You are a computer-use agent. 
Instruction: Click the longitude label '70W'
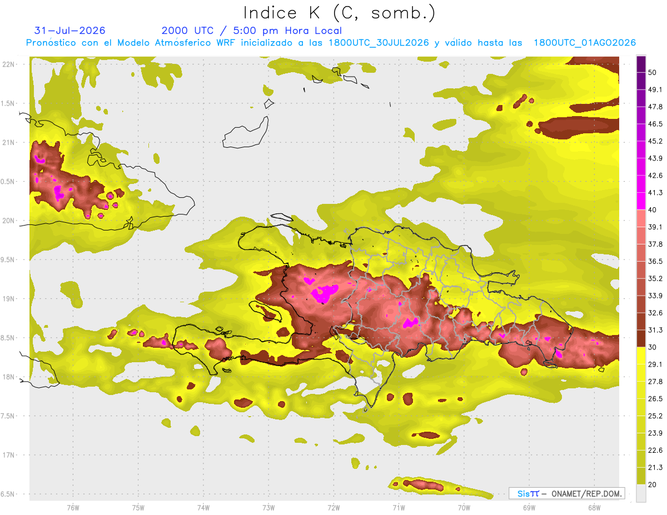464,508
